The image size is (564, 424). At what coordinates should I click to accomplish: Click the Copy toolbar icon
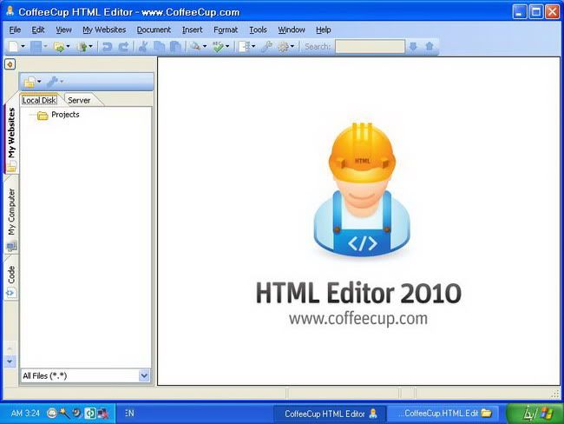[159, 46]
